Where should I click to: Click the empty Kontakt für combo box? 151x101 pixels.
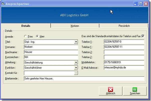point(51,73)
